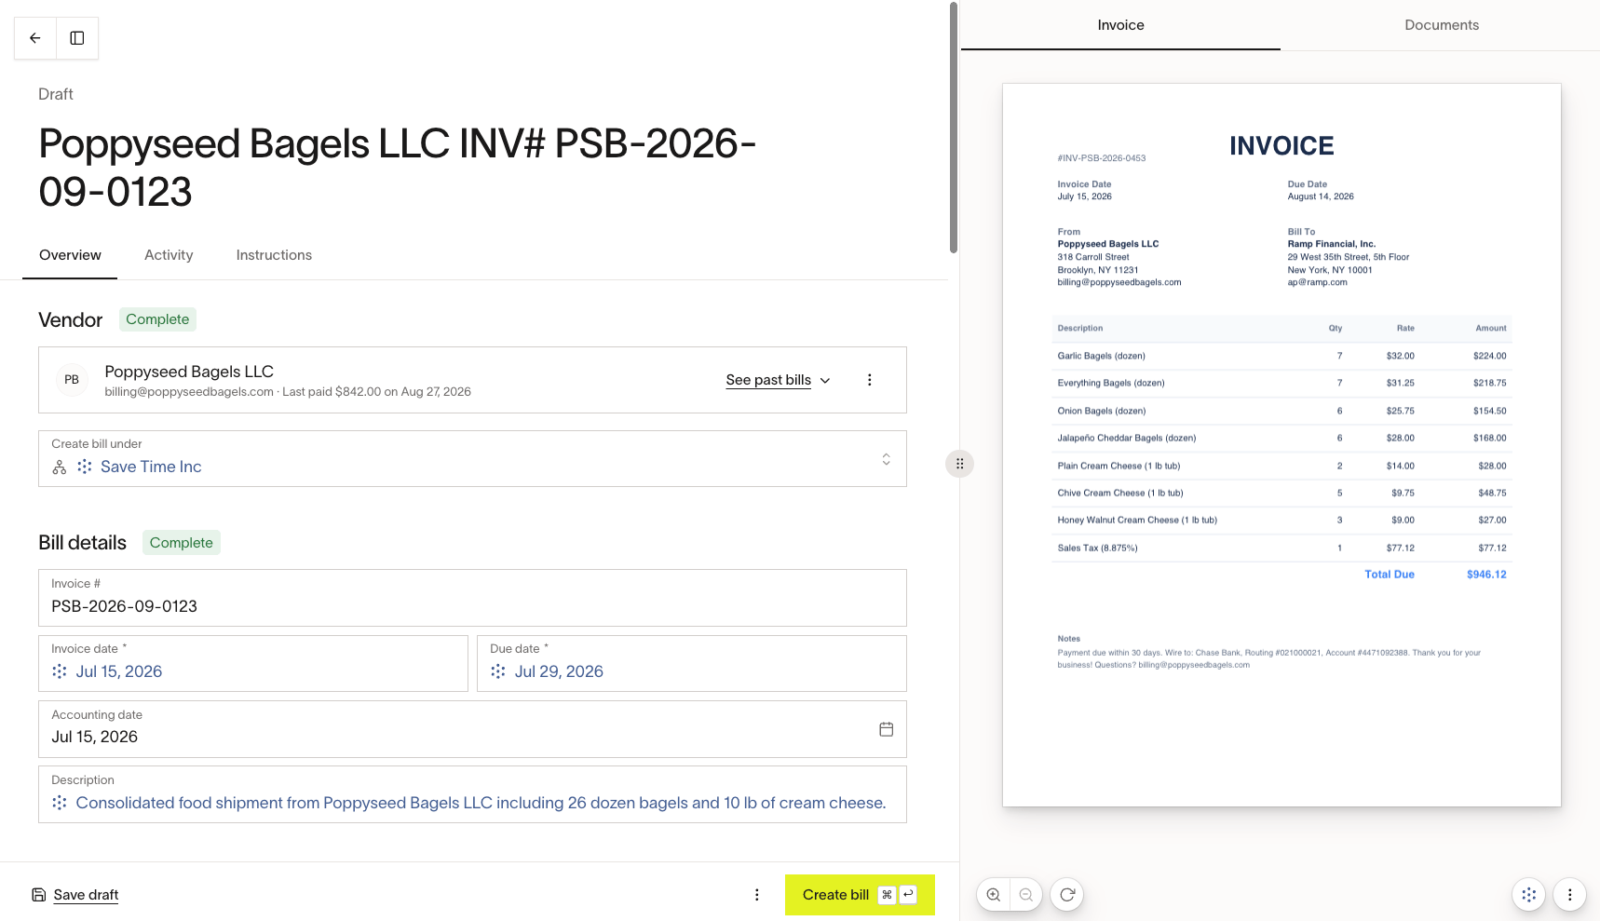Click the back arrow icon

point(35,38)
